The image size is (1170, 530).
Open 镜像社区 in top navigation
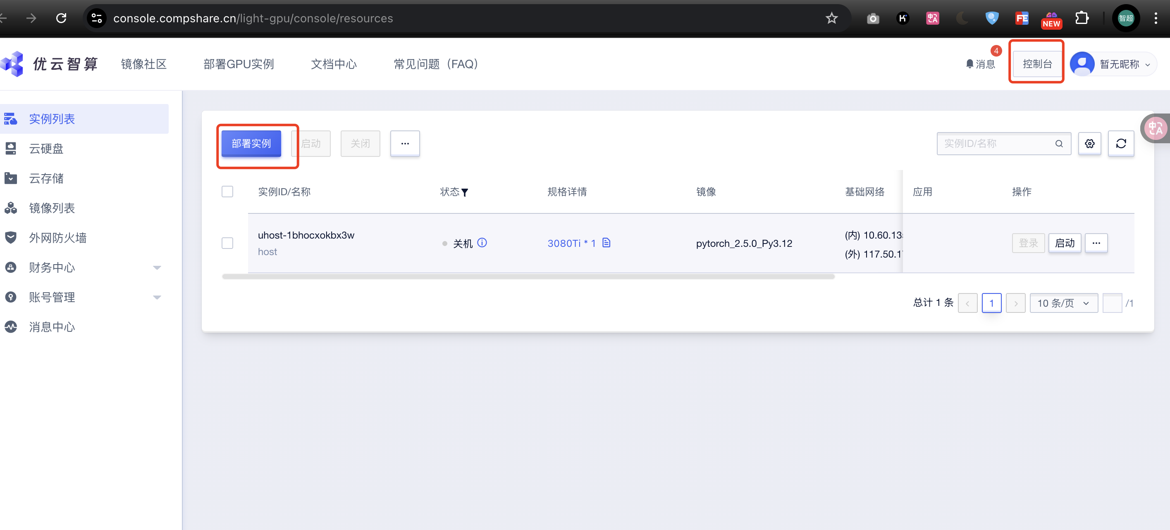pos(143,64)
